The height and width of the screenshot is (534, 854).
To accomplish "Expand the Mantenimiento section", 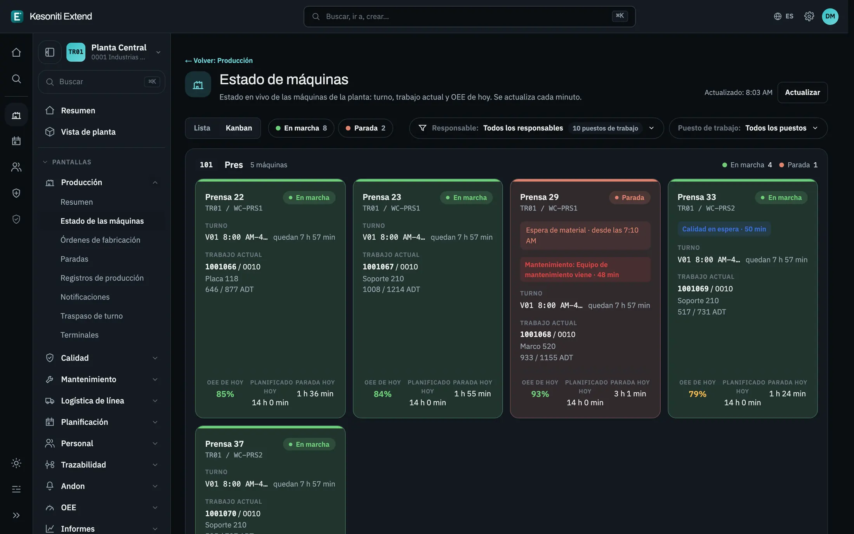I will pyautogui.click(x=102, y=379).
